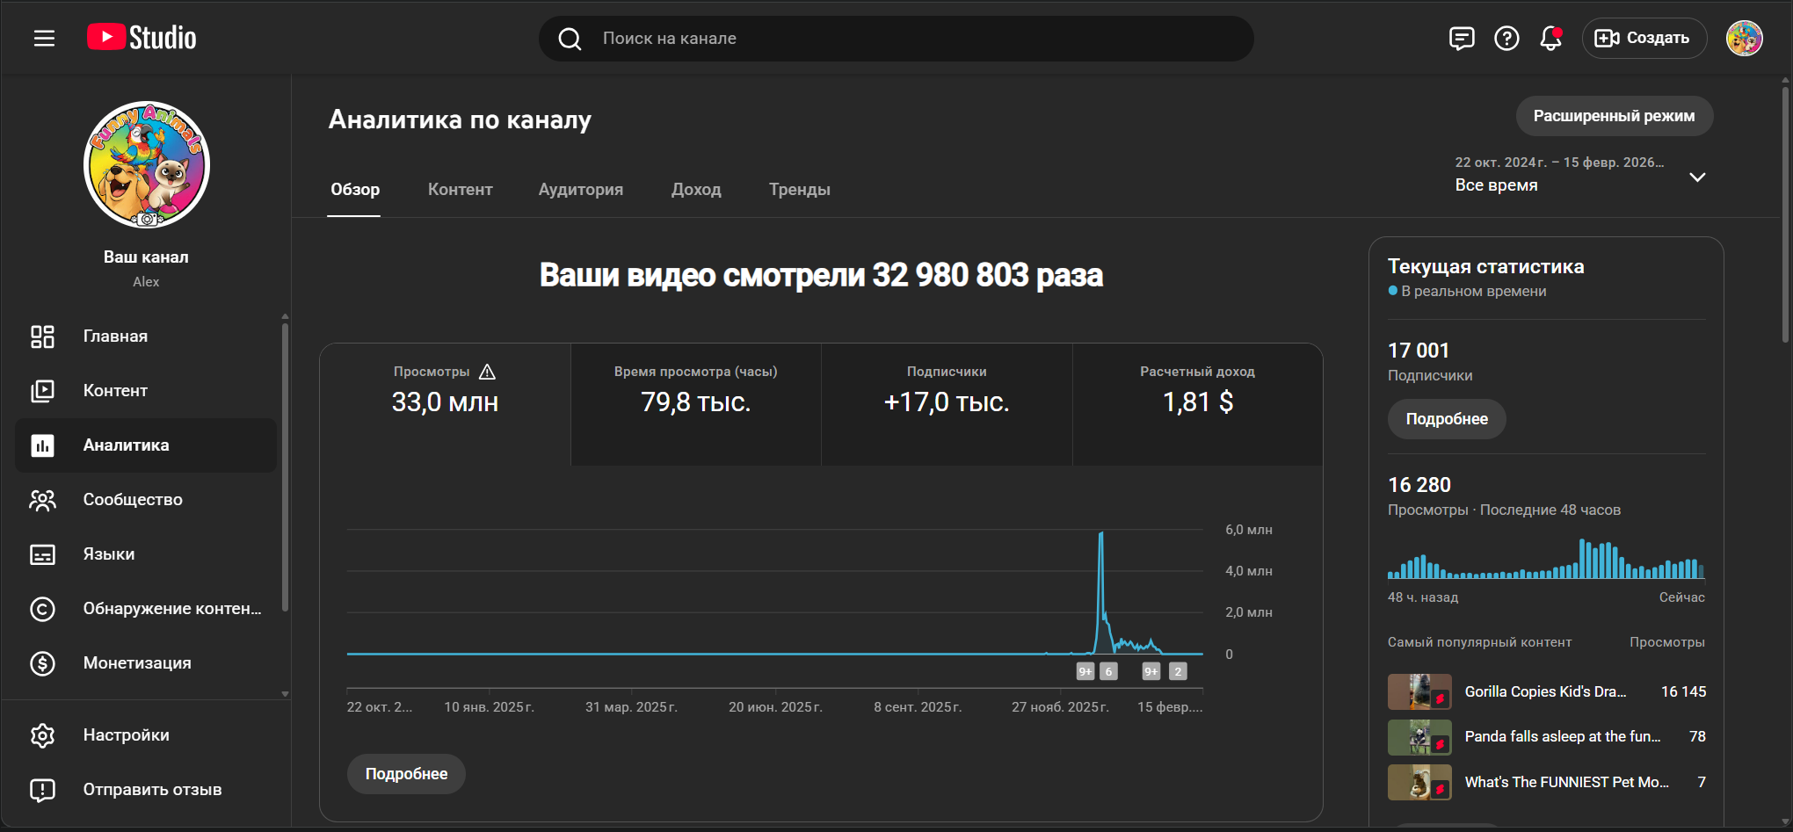Click the Расширенный режим button
1793x832 pixels.
point(1615,116)
